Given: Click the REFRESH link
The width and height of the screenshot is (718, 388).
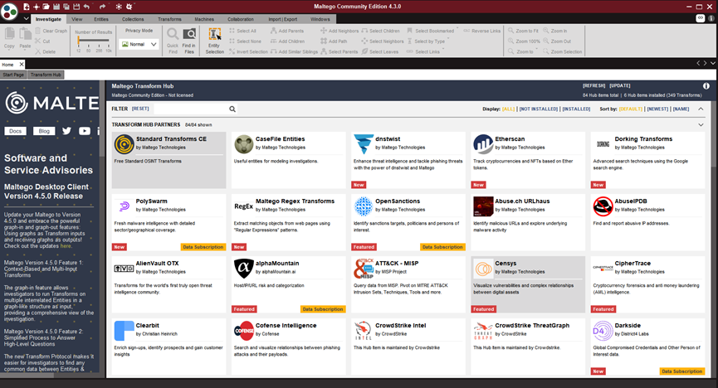Looking at the screenshot, I should tap(594, 85).
